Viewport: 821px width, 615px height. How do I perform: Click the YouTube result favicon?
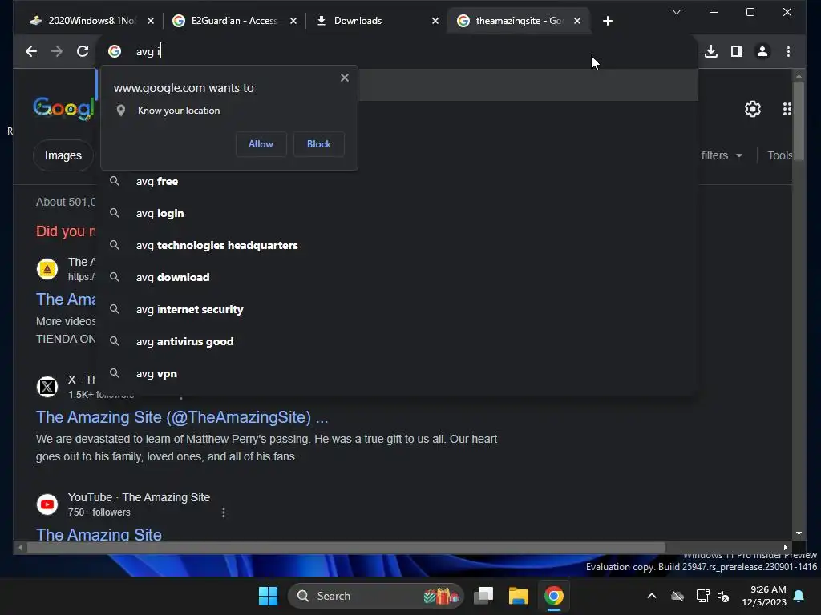point(47,504)
